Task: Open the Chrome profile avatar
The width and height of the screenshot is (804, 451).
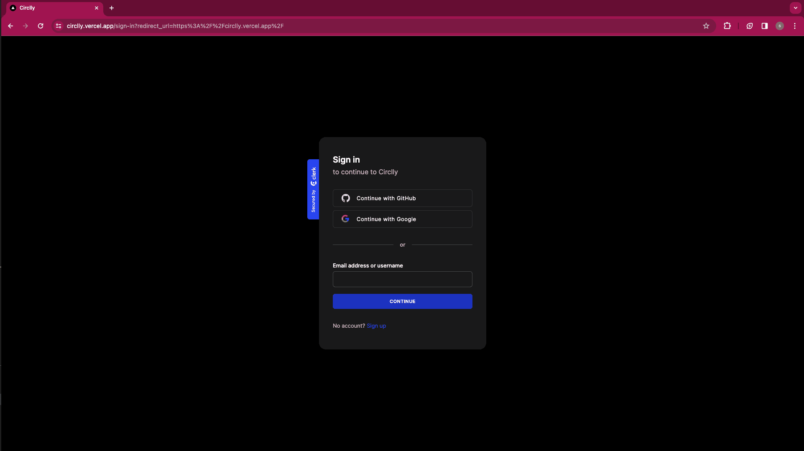Action: pyautogui.click(x=779, y=26)
